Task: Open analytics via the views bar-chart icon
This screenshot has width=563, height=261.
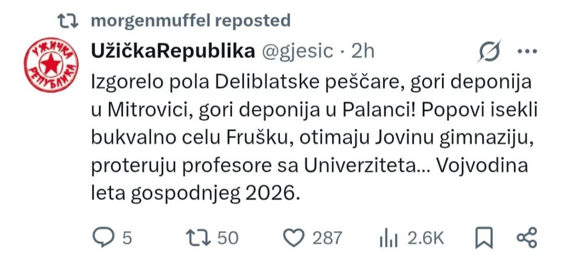Action: point(389,238)
